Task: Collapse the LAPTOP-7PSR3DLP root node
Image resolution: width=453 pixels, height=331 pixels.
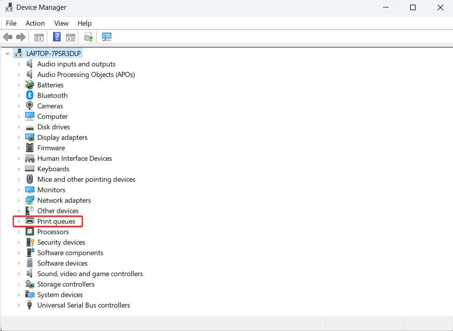Action: click(x=7, y=54)
